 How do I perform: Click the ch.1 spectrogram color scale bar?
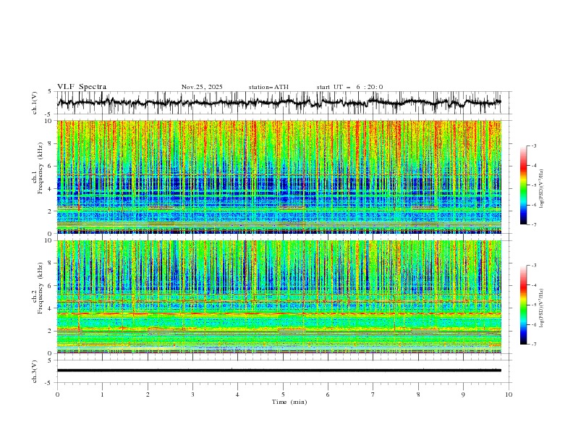(x=523, y=185)
